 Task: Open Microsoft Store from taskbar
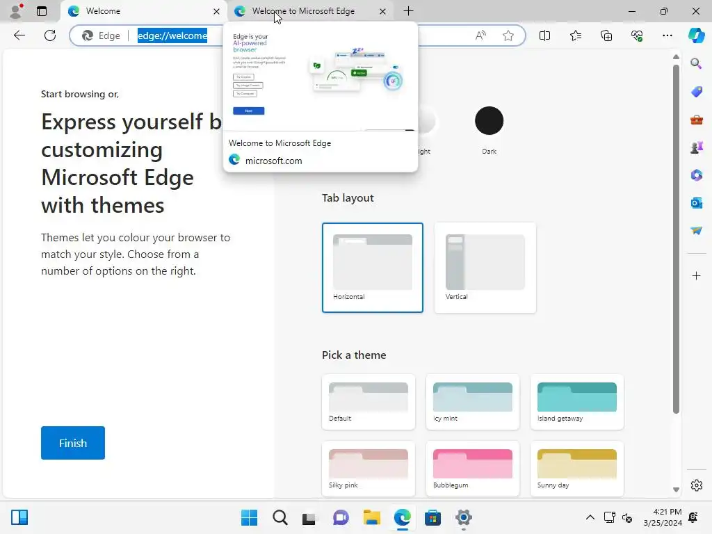[432, 517]
